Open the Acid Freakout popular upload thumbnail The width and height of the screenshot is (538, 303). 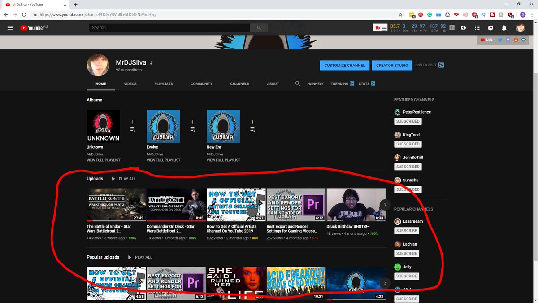[296, 283]
